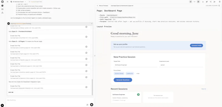Screen dimensions: 222x107
Task: Click the app logo in the top-left corner
Action: tap(2, 2)
